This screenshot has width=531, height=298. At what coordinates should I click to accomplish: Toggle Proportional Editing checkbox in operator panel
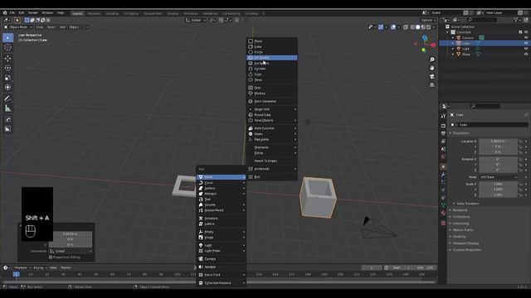tap(51, 257)
